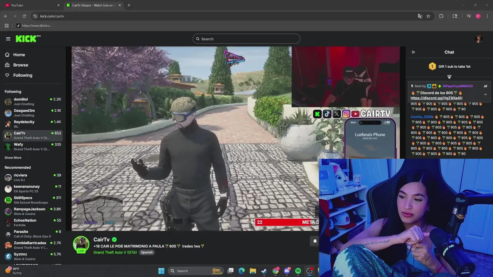Open the Chrome extensions puzzle icon

(441, 16)
